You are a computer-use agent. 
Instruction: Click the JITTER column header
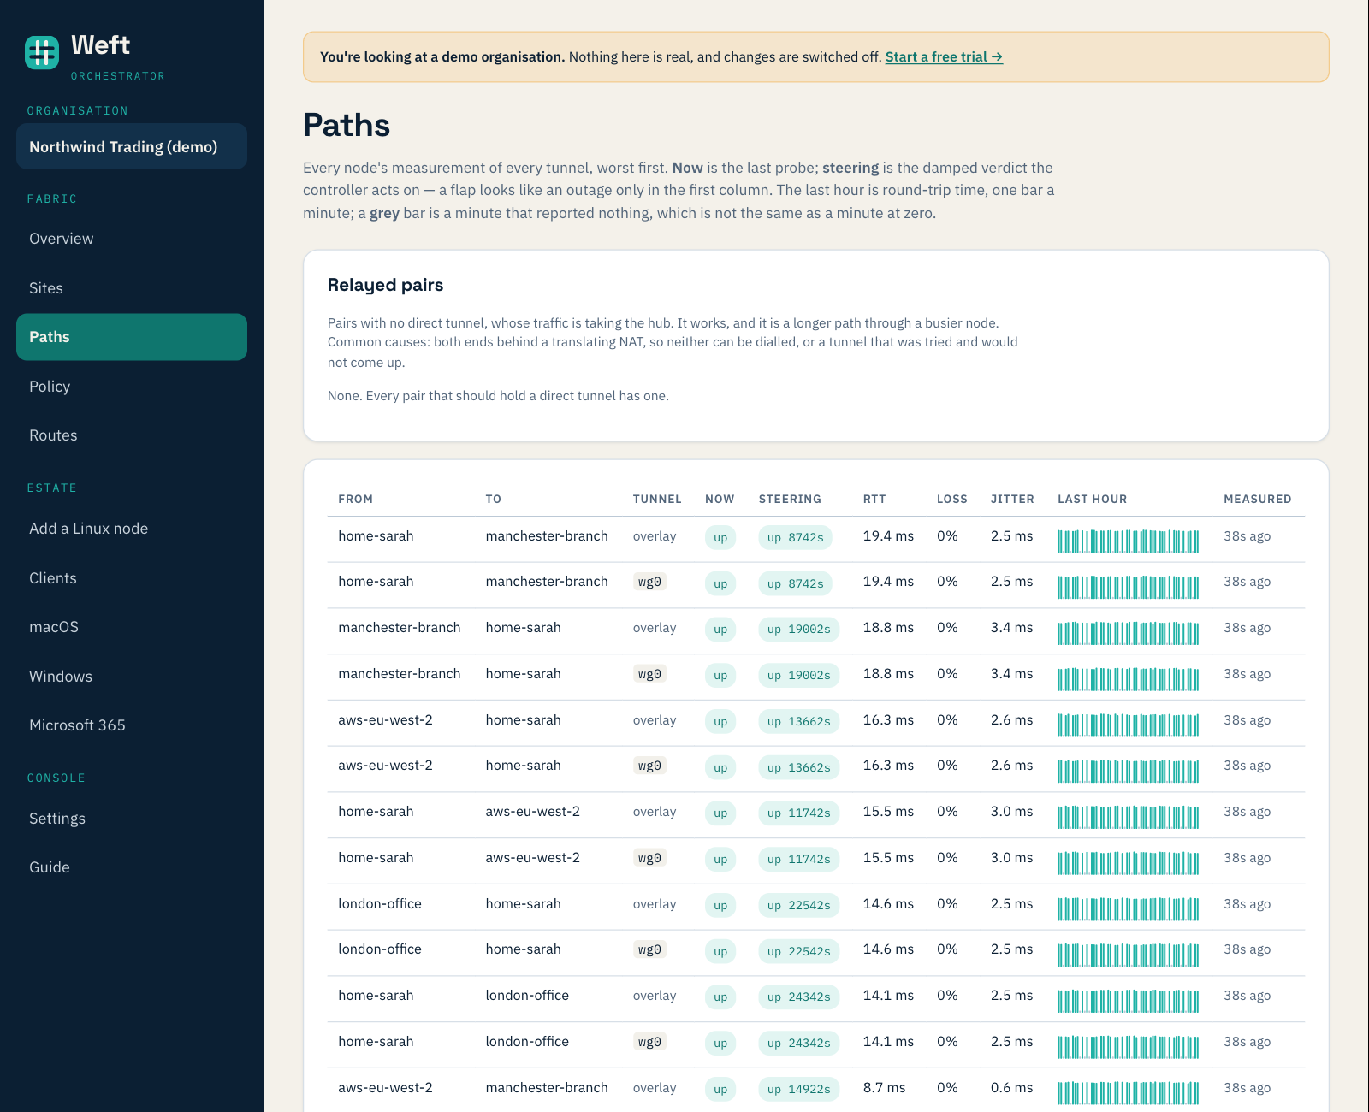point(1012,499)
